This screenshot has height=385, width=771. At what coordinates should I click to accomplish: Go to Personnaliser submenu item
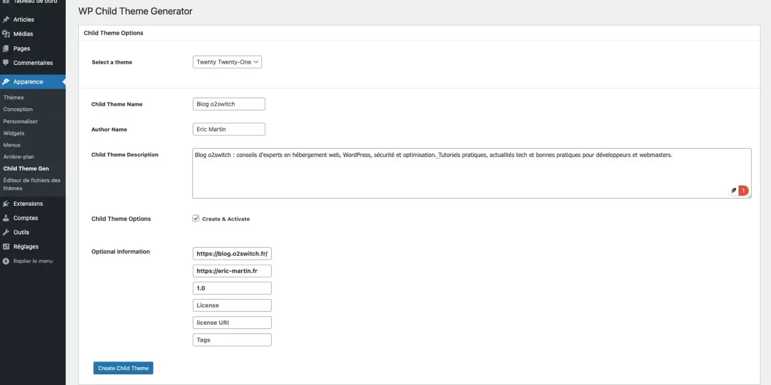[x=20, y=122]
